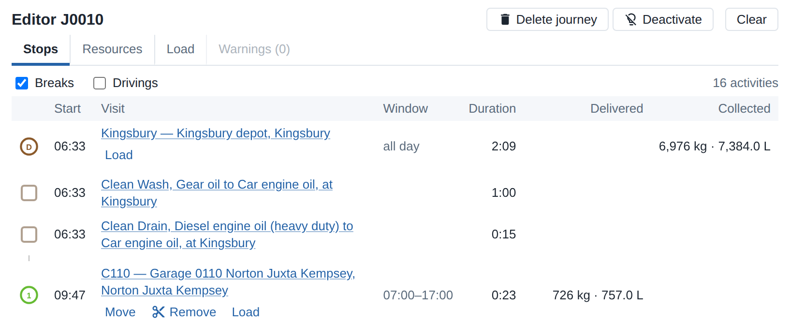Click the Deactivate lightbulb-off icon
Viewport: 790px width, 324px height.
(631, 19)
